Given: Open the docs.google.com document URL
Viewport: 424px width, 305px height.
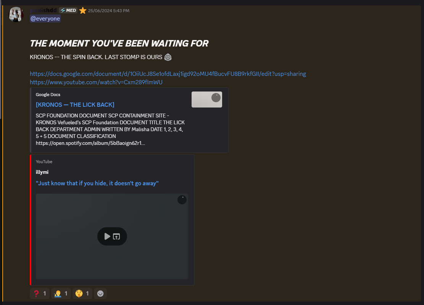Looking at the screenshot, I should click(168, 74).
